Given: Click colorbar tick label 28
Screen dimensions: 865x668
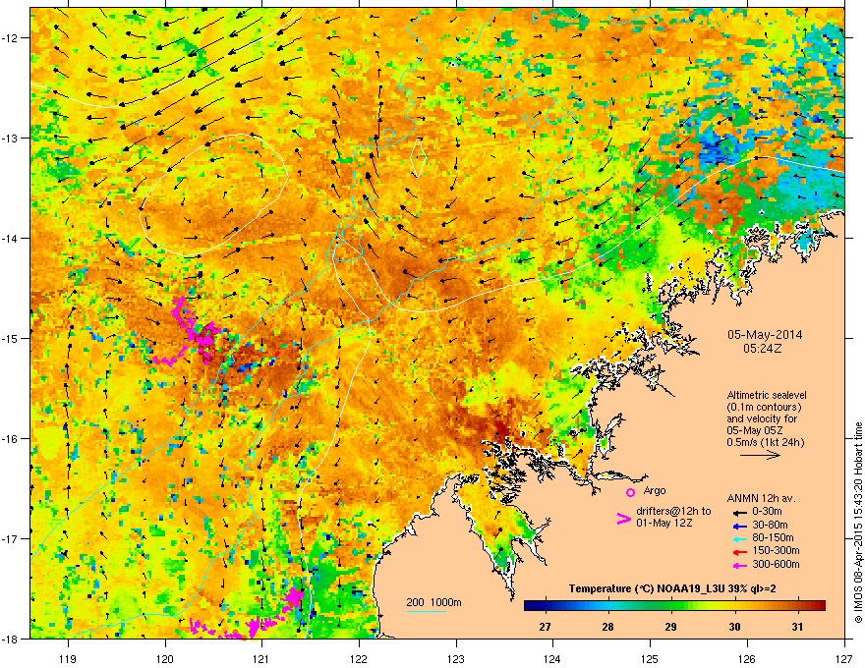Looking at the screenshot, I should (x=607, y=627).
